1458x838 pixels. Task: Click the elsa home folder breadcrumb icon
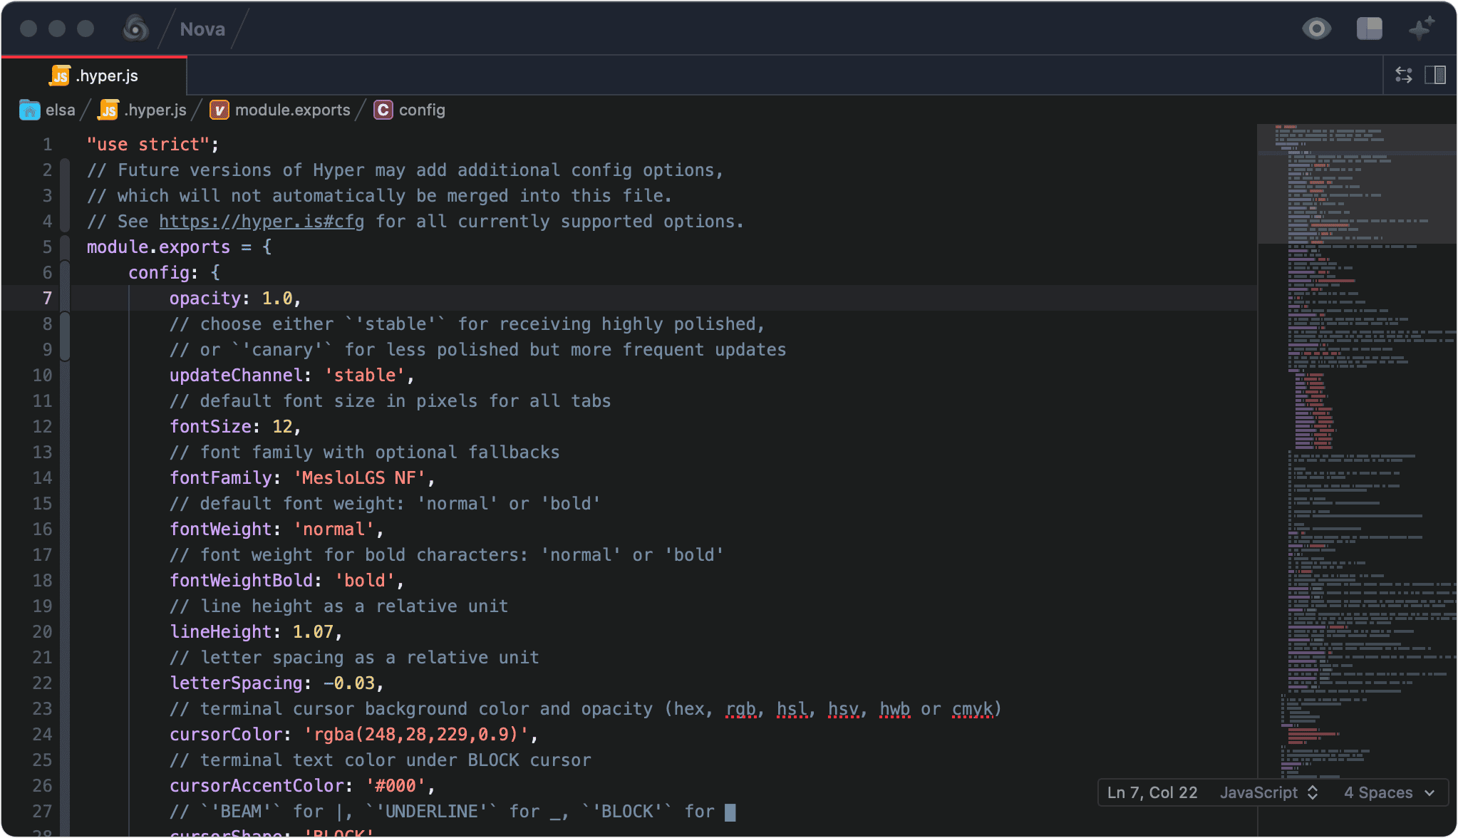pos(29,110)
